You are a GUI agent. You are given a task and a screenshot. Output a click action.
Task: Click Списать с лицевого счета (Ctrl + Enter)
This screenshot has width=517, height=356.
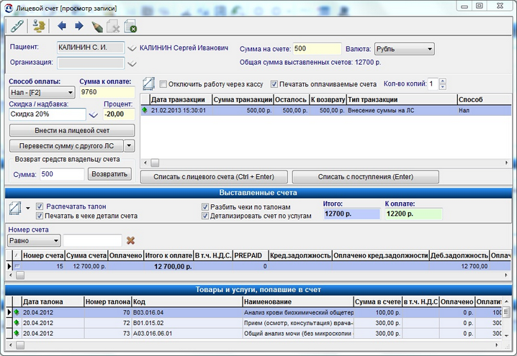214,177
